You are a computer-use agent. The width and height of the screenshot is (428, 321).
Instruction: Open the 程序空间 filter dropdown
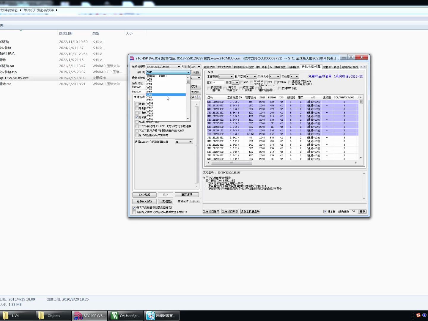click(251, 77)
